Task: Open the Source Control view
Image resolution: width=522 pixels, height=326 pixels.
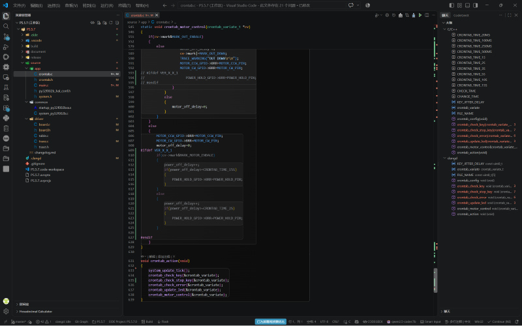Action: pyautogui.click(x=6, y=37)
